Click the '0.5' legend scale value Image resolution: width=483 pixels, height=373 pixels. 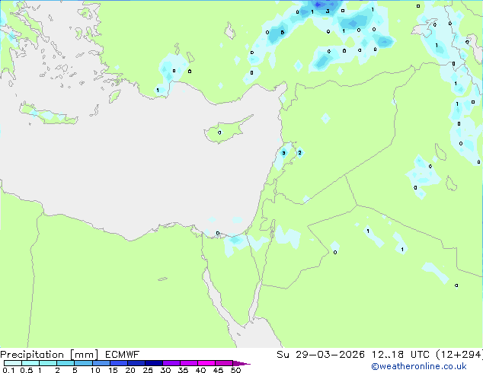coord(26,370)
